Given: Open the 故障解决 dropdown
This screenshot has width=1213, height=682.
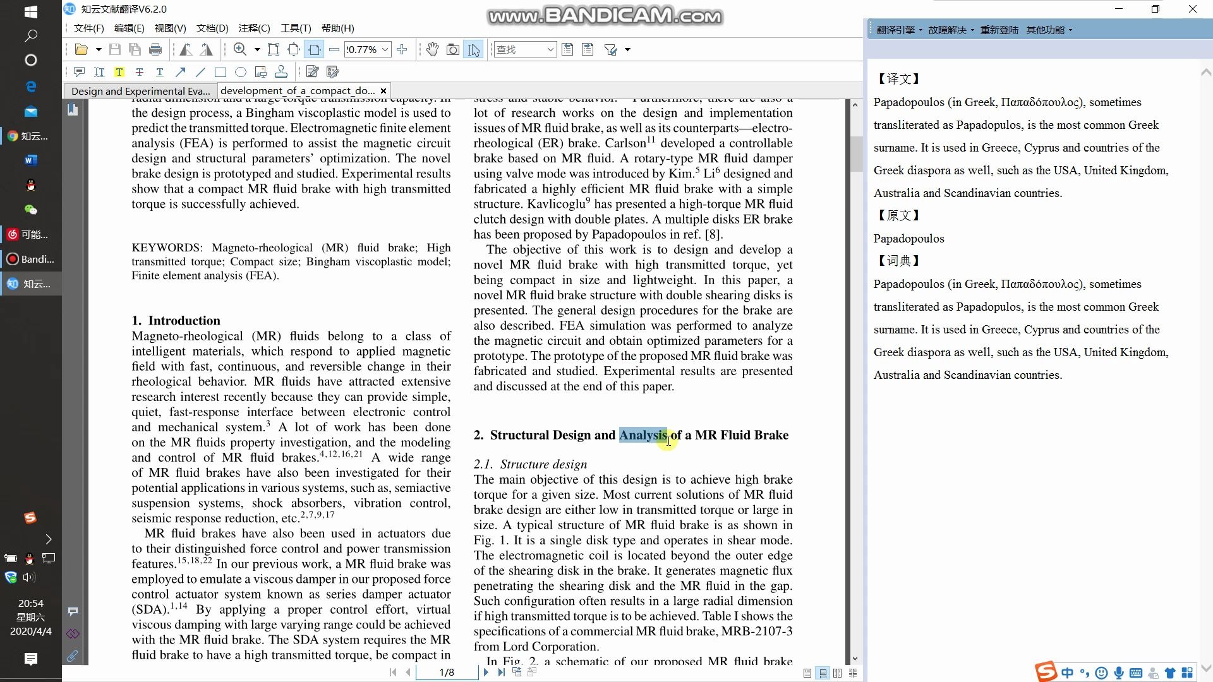Looking at the screenshot, I should [x=951, y=30].
